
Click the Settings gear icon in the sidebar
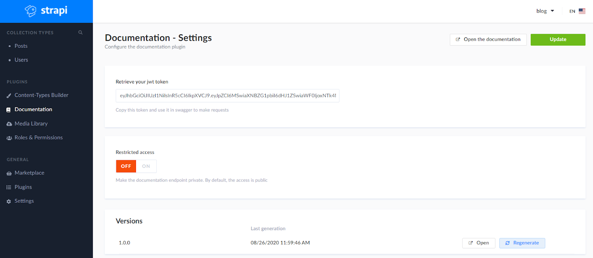pos(9,201)
